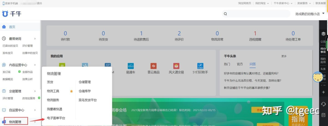This screenshot has width=328, height=126.
Task: Click the 最常使用 clock icon
Action: [x=4, y=38]
